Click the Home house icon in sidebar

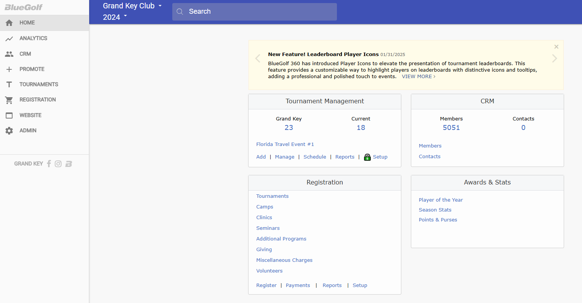tap(9, 23)
